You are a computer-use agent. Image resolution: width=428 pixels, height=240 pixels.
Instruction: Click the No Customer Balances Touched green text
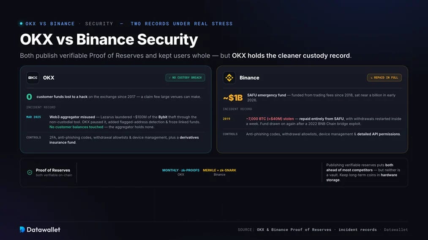pyautogui.click(x=76, y=127)
